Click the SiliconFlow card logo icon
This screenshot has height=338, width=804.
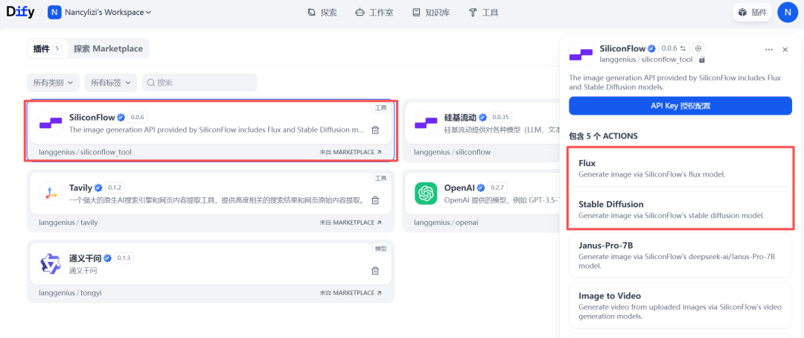[x=51, y=123]
